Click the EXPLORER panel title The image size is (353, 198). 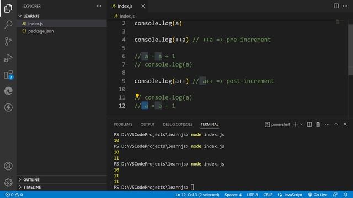[32, 6]
